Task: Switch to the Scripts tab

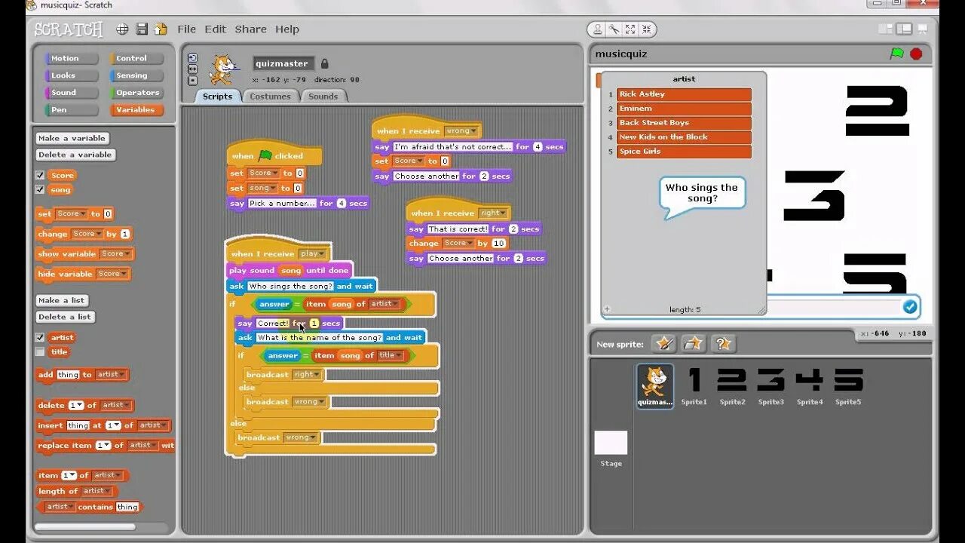Action: coord(217,97)
